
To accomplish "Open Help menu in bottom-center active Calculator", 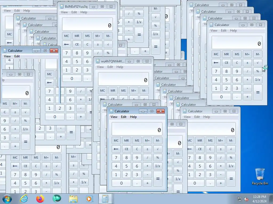I will [133, 117].
